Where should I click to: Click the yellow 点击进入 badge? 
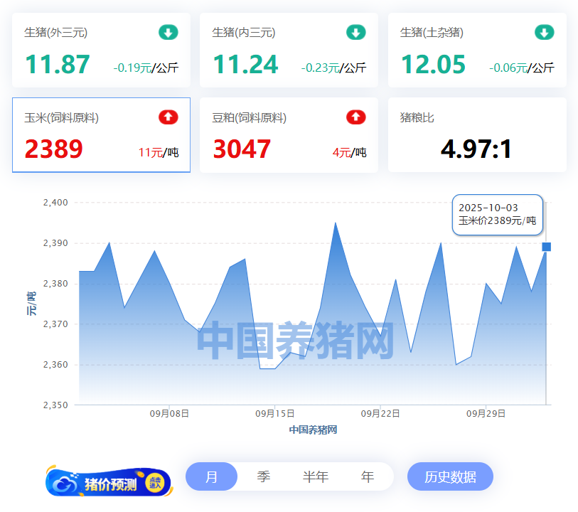click(x=155, y=483)
